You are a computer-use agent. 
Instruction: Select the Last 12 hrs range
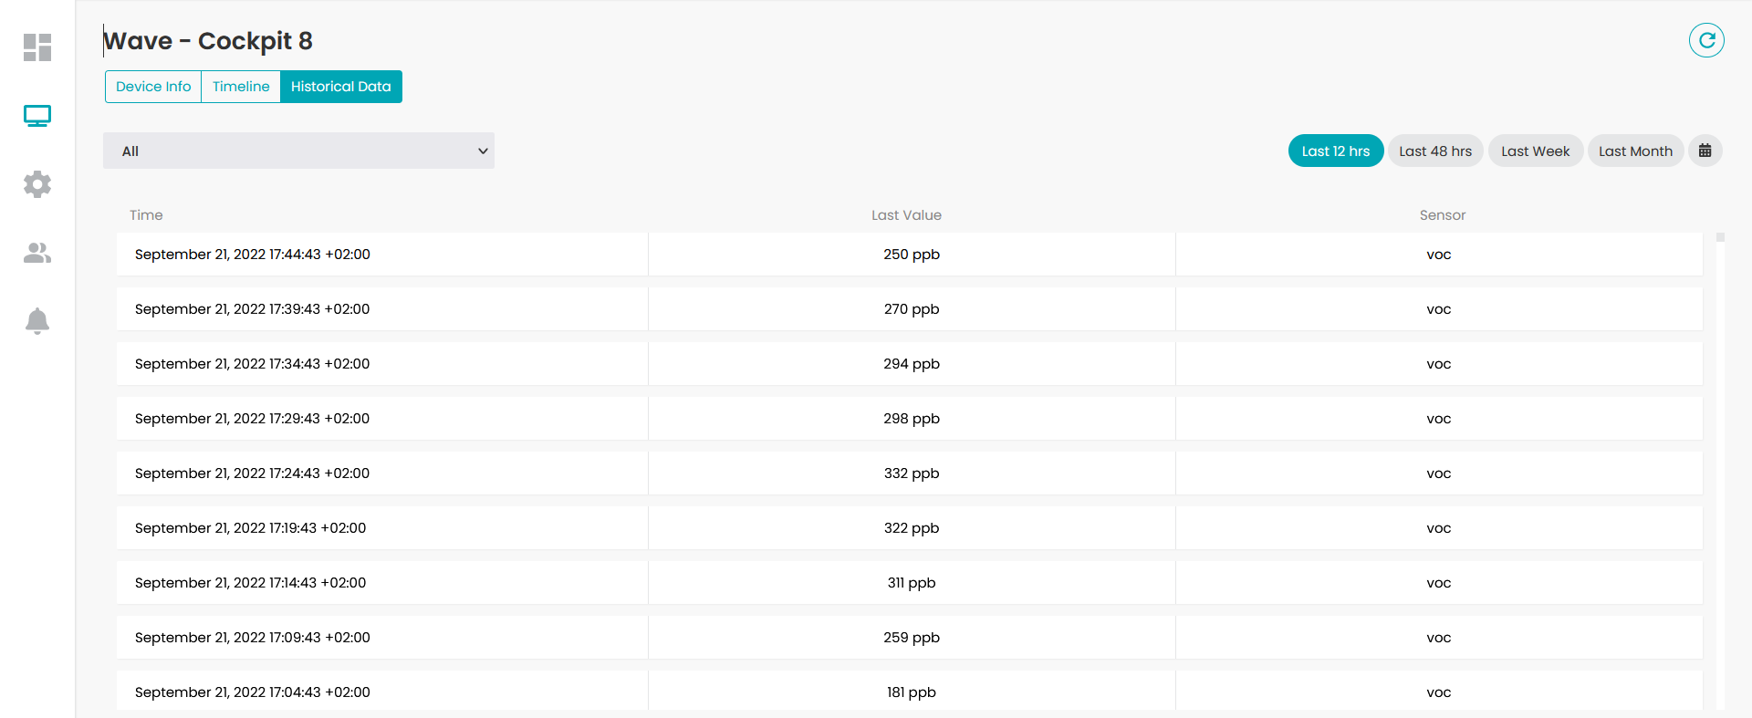click(x=1336, y=151)
